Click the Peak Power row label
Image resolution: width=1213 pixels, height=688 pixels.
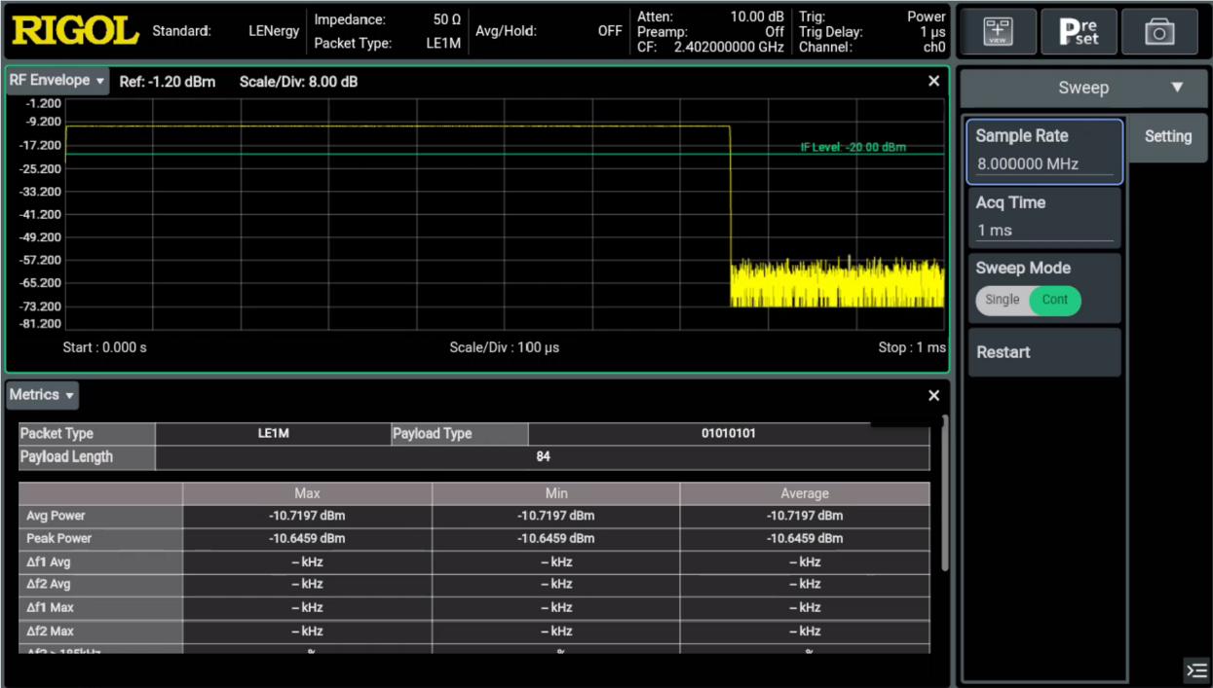(100, 538)
